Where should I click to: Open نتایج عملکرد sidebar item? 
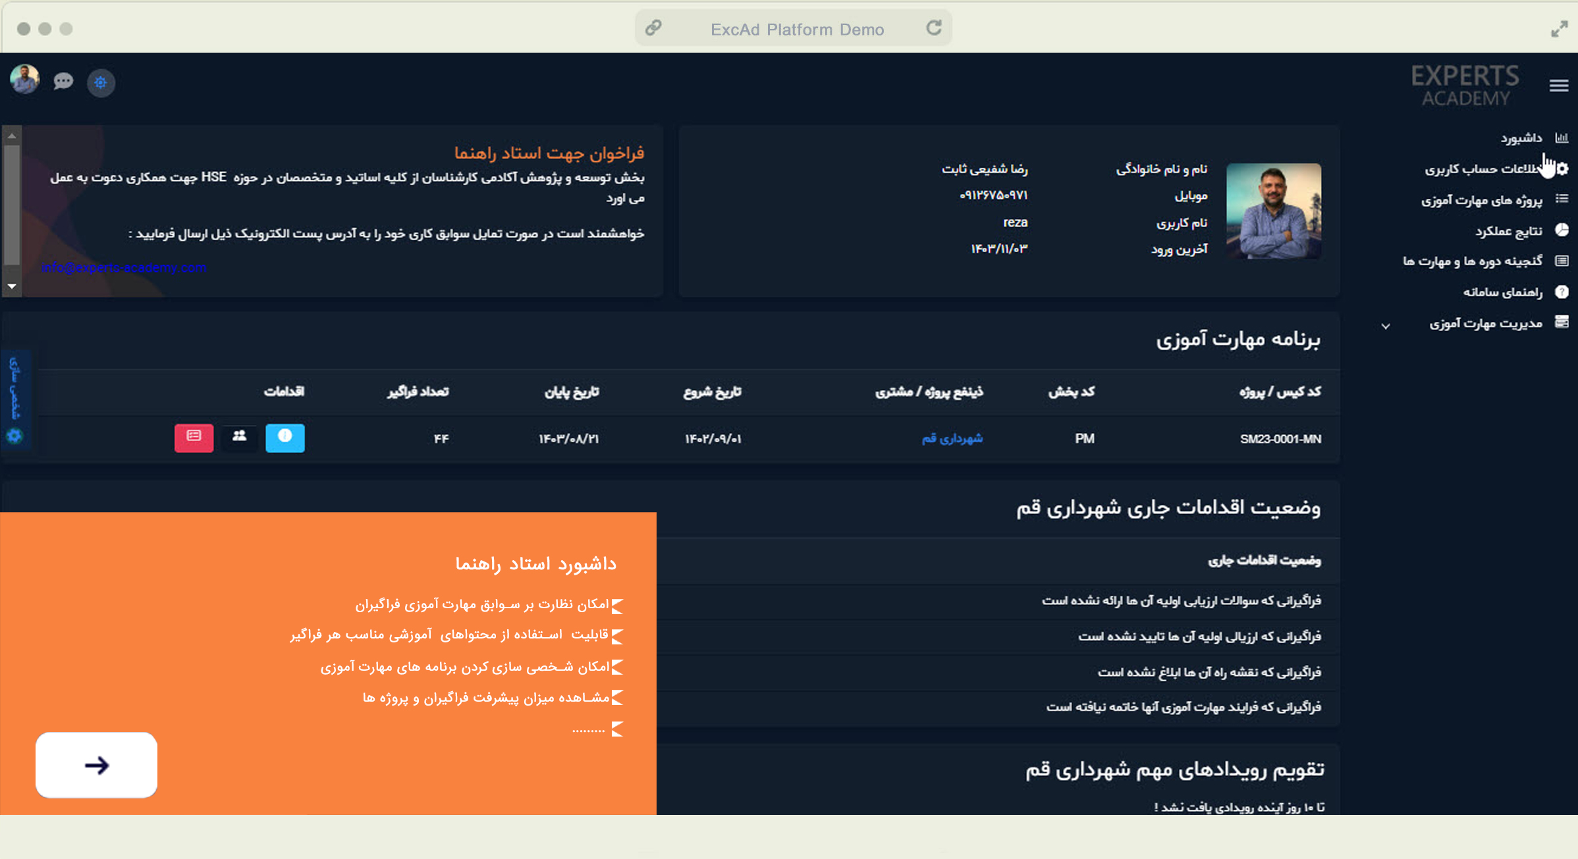point(1508,231)
